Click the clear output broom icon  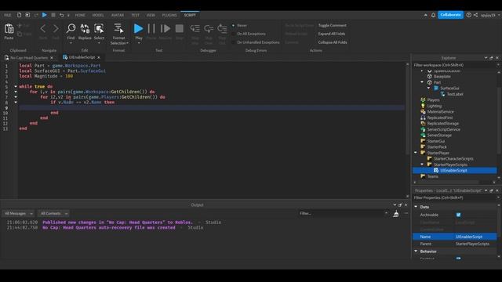396,214
